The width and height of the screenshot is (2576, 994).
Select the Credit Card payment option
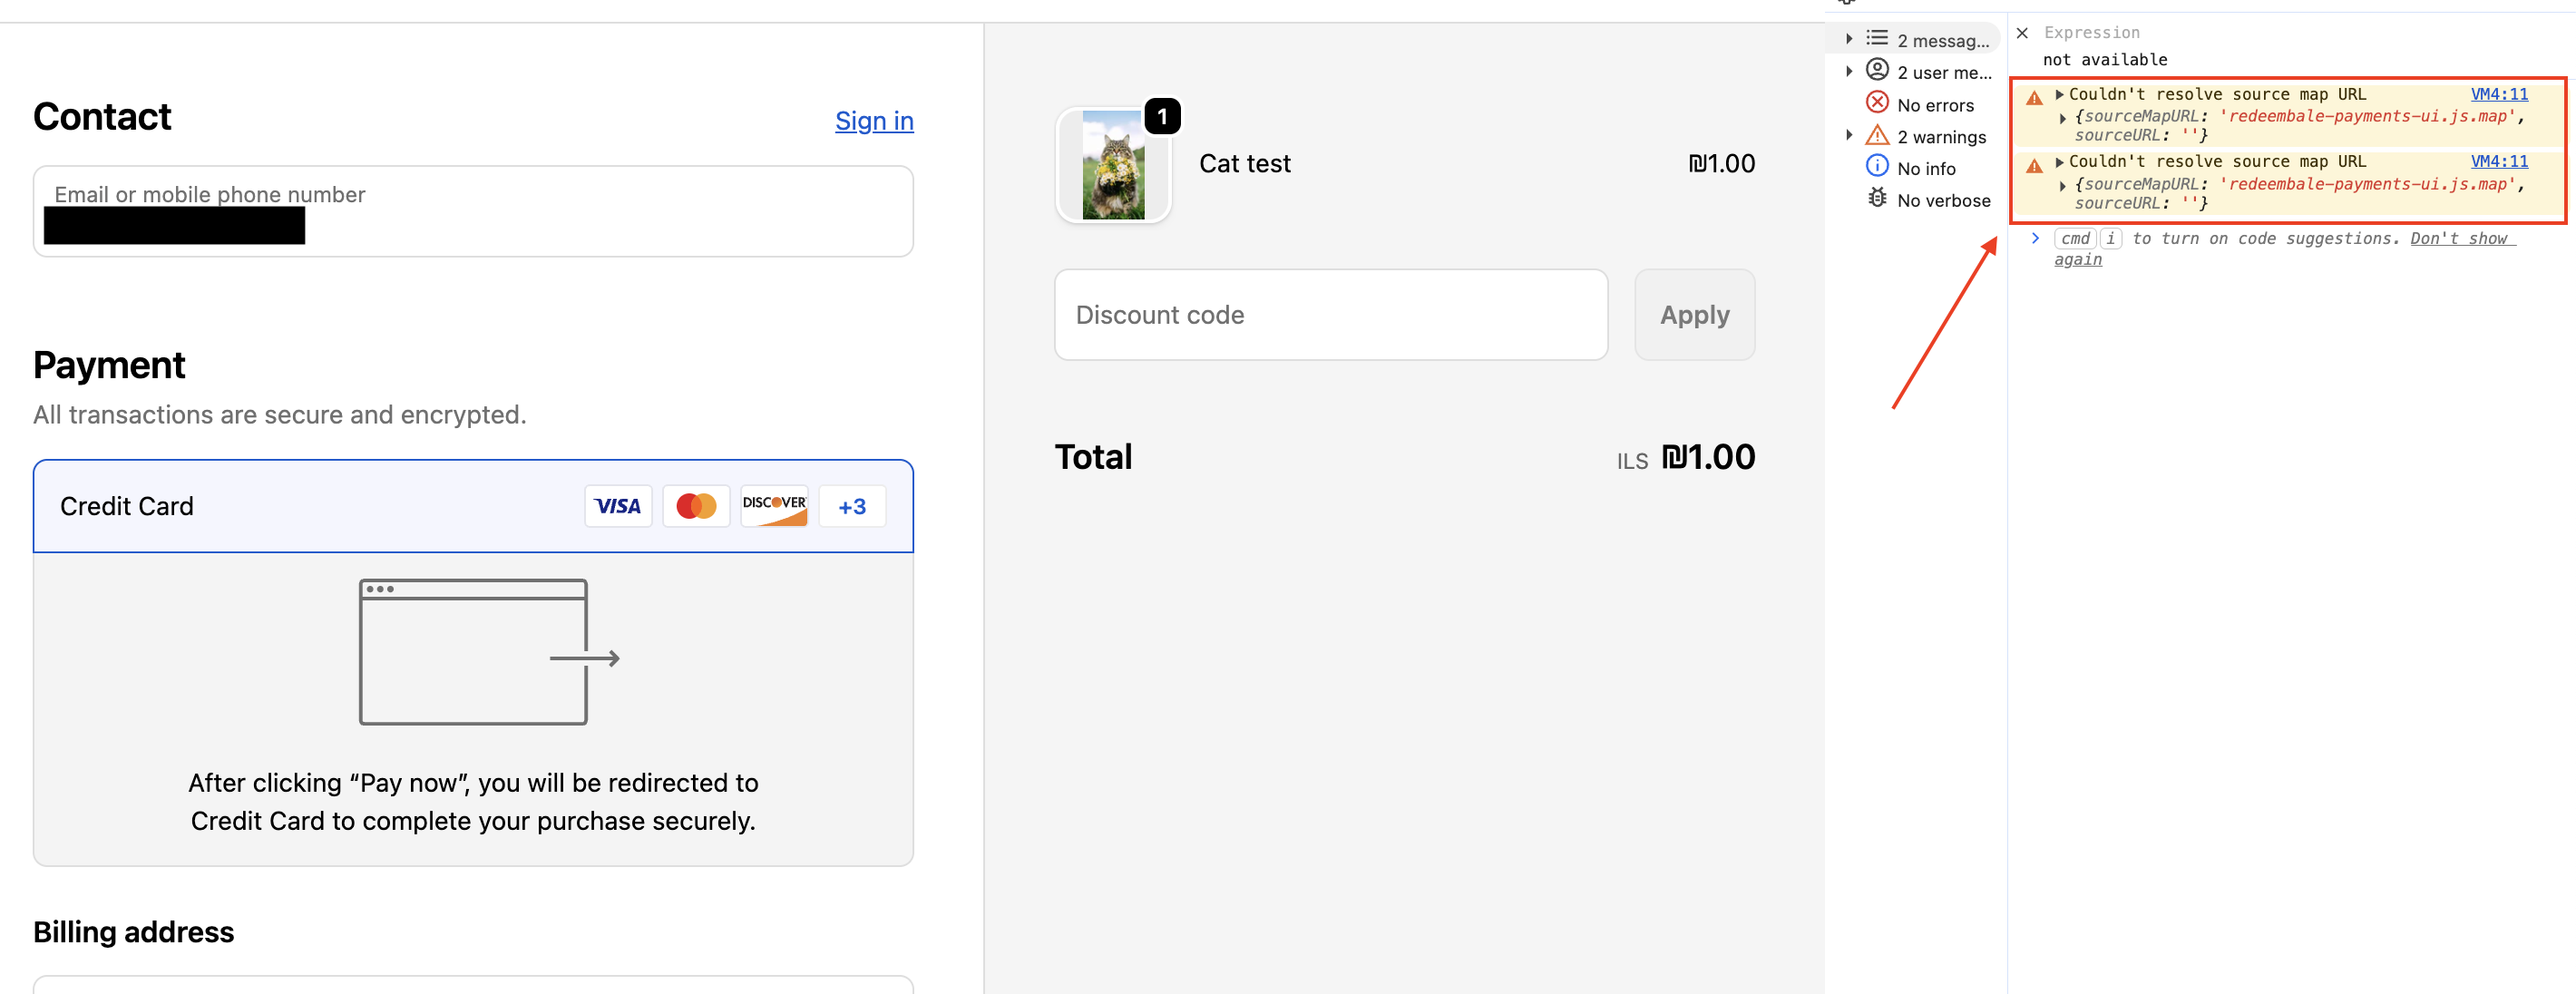tap(127, 506)
